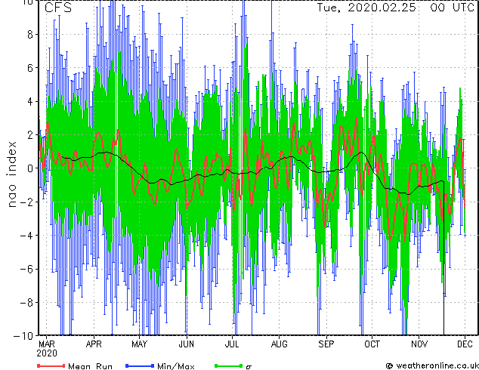
Task: Click the green sigma legend swatch
Action: (229, 365)
